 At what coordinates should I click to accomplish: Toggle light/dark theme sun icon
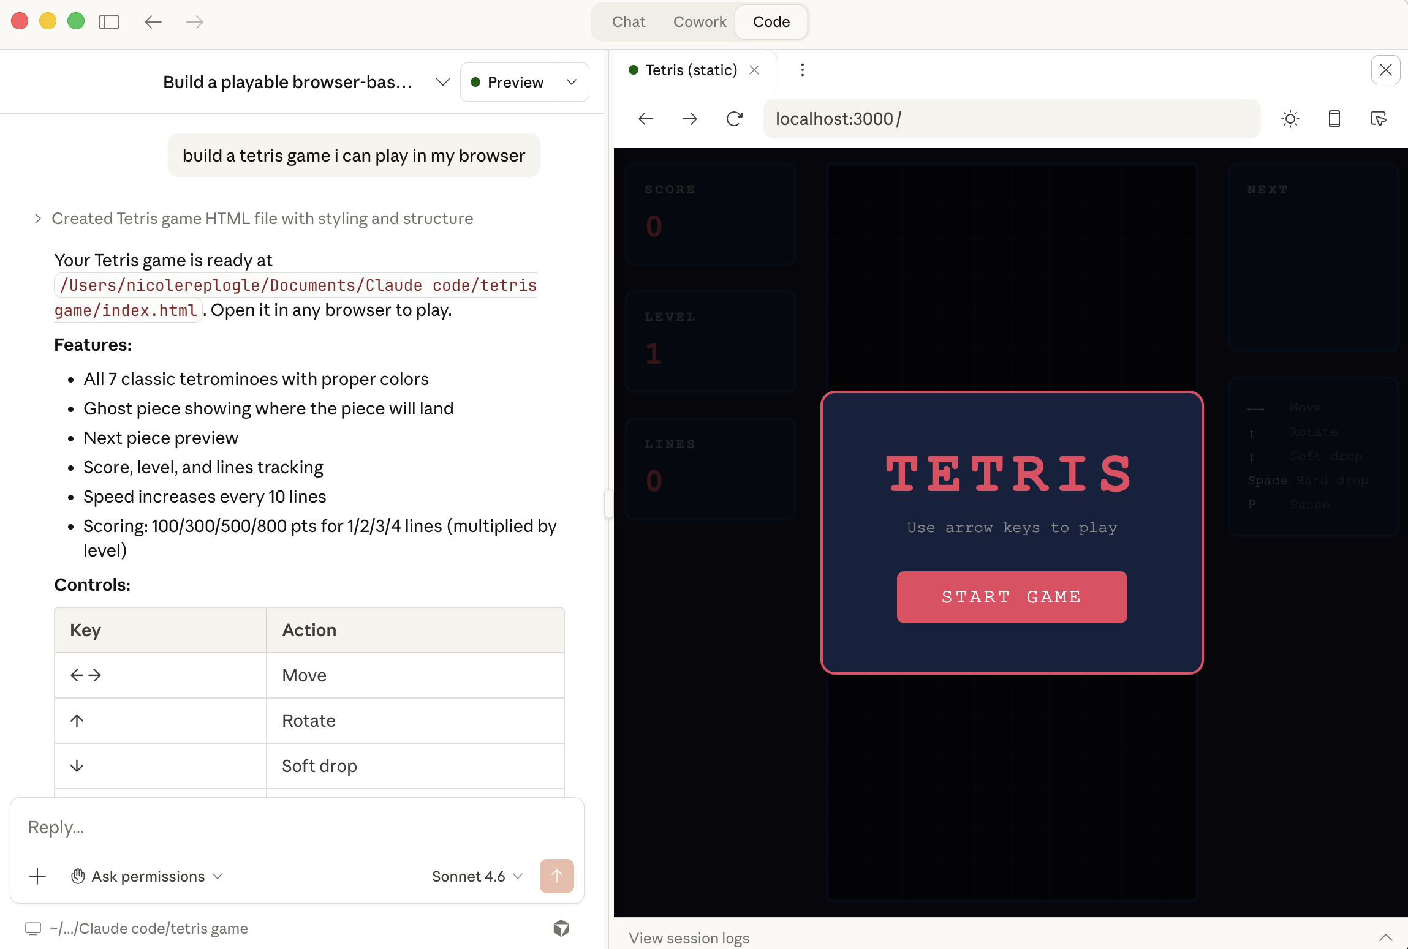(x=1290, y=119)
